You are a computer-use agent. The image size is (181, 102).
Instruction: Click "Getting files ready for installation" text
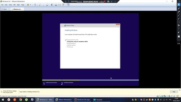(x=77, y=42)
